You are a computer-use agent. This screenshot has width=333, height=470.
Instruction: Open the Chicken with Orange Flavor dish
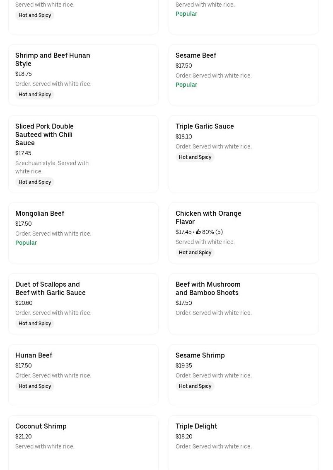(208, 217)
